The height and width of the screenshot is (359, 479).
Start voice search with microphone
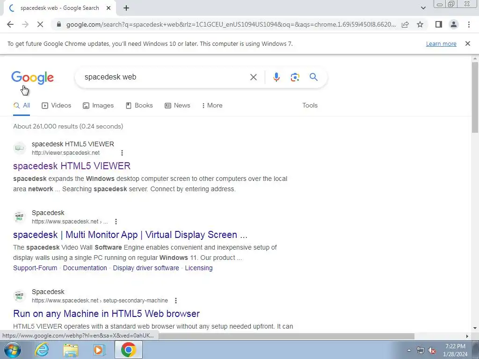[x=276, y=77]
